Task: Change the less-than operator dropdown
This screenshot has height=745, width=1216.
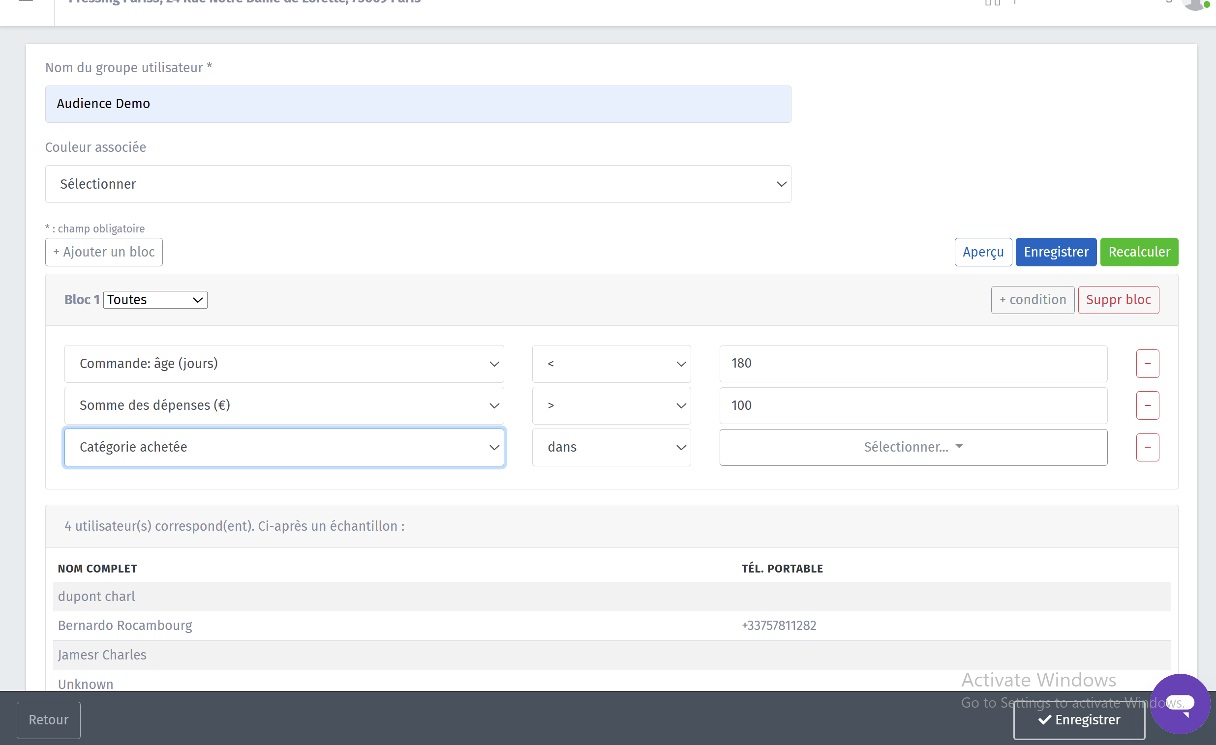Action: pos(611,364)
